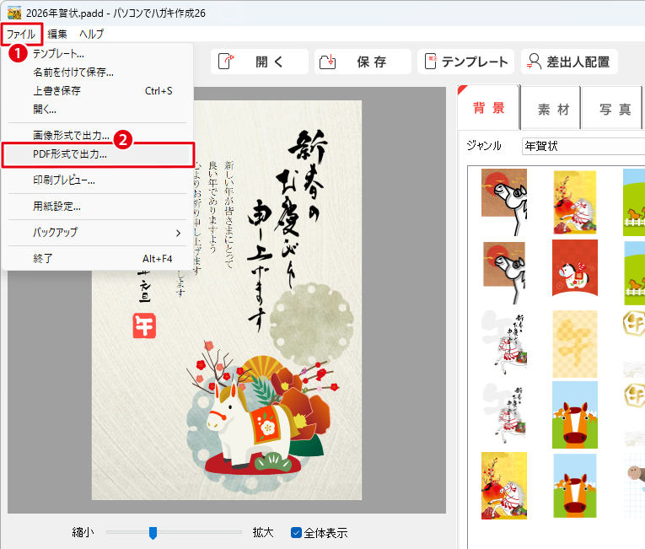Screen dimensions: 645x549
Task: Click the app icon in title bar
Action: coord(14,13)
